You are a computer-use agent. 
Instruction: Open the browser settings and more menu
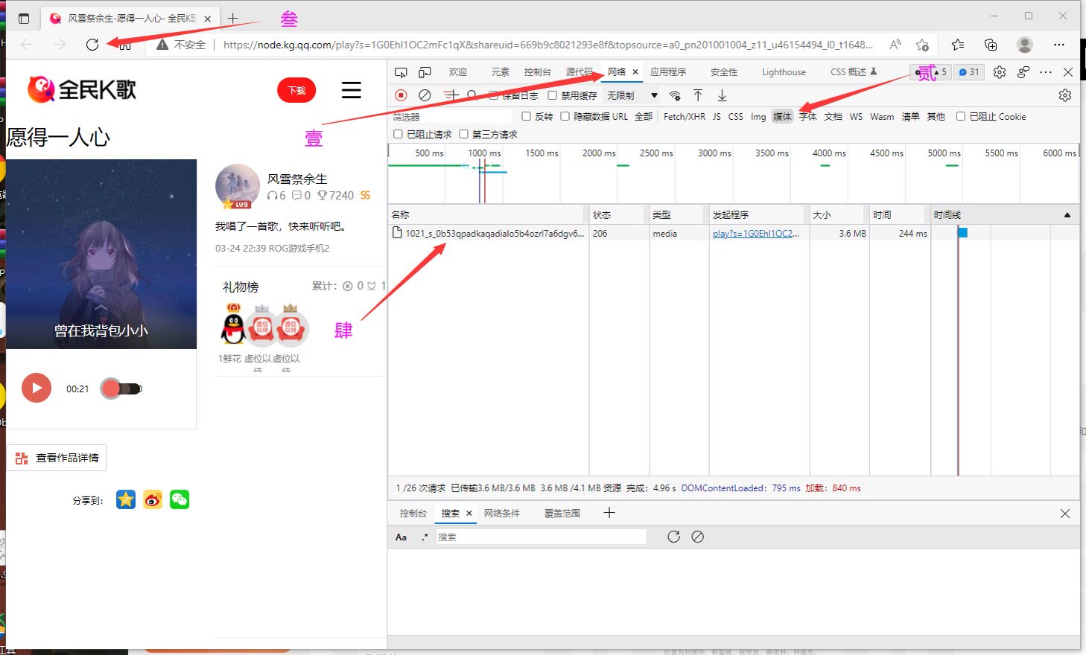[x=1059, y=45]
